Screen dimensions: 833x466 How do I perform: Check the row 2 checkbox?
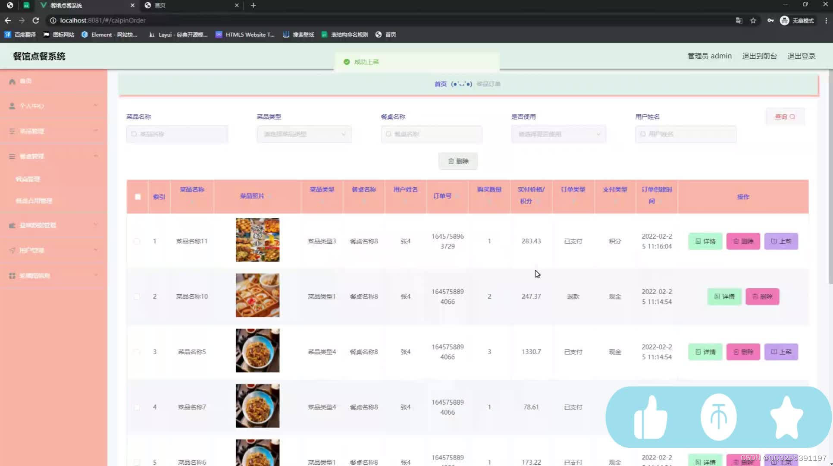click(x=137, y=296)
